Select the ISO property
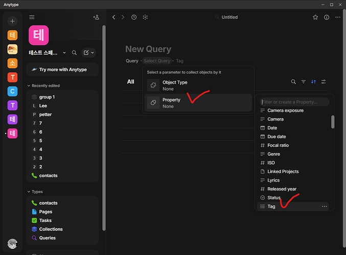The width and height of the screenshot is (346, 255). click(x=293, y=163)
